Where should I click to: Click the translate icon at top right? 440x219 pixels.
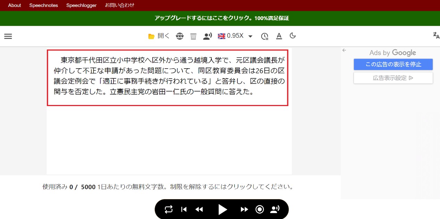436,35
